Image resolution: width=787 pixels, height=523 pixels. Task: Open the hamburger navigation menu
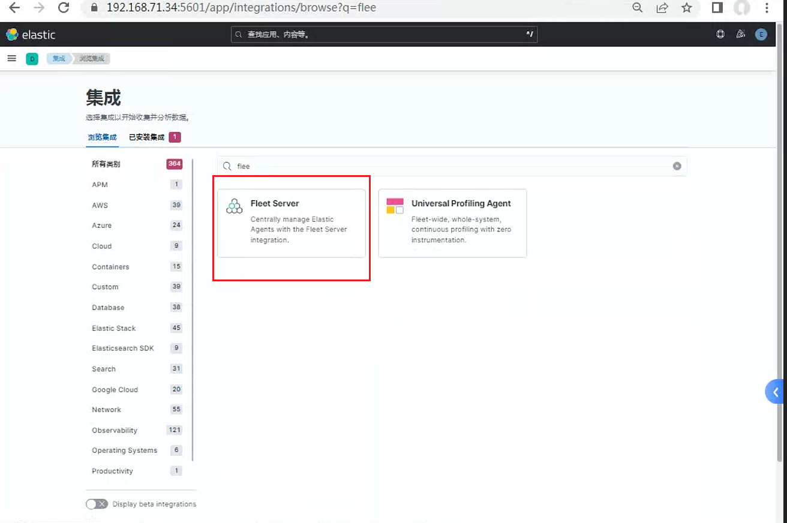[11, 58]
